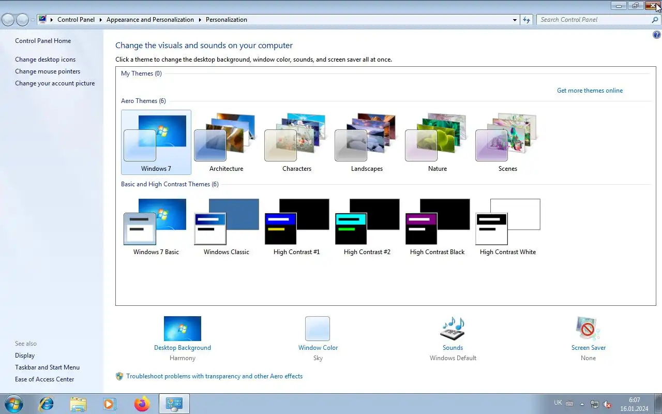Select the Nature theme

coord(438,142)
